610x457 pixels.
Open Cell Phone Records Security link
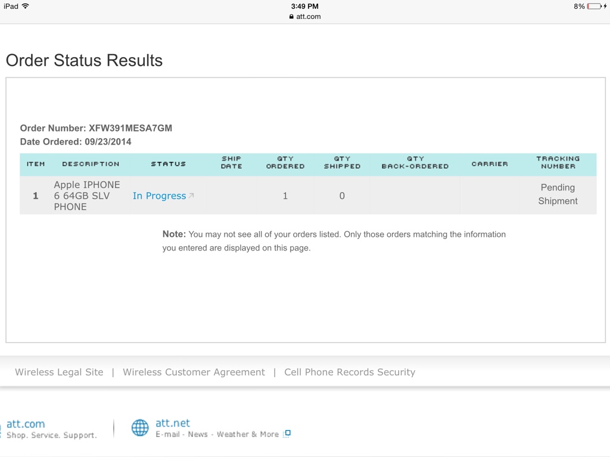pos(350,372)
